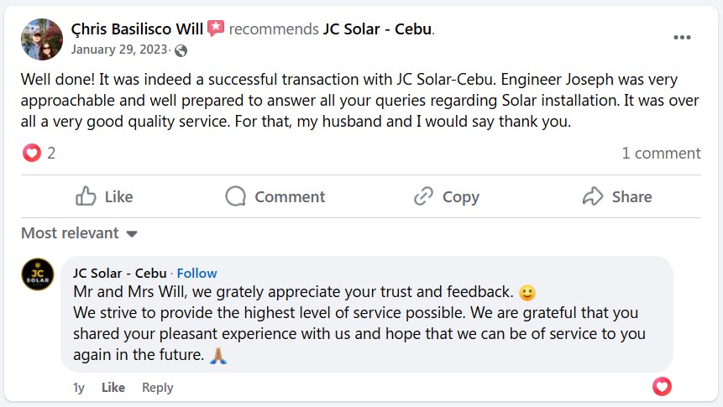723x407 pixels.
Task: Click the Comment speech bubble icon
Action: point(236,196)
